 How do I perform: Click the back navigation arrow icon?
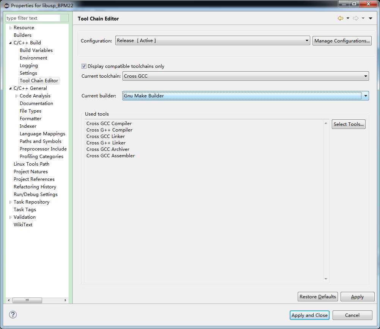340,18
